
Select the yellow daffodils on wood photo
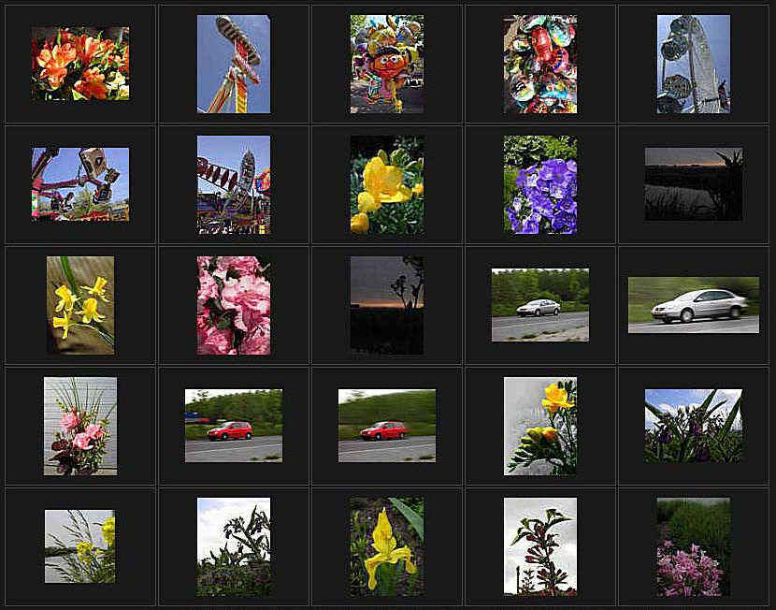tap(80, 304)
